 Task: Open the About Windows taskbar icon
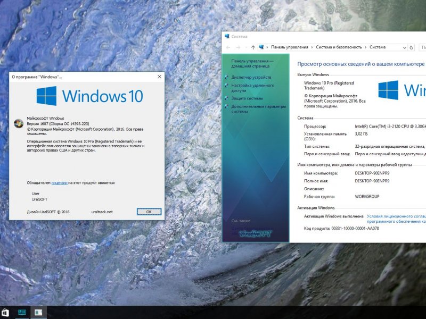38,313
